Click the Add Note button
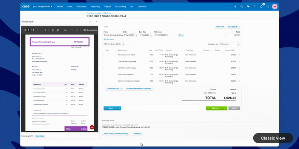The height and width of the screenshot is (149, 299). point(137,134)
